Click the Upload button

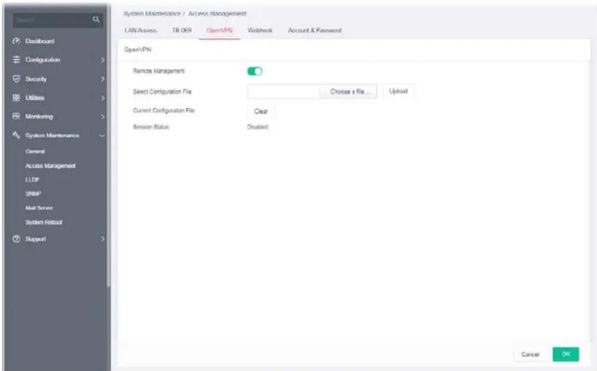398,91
